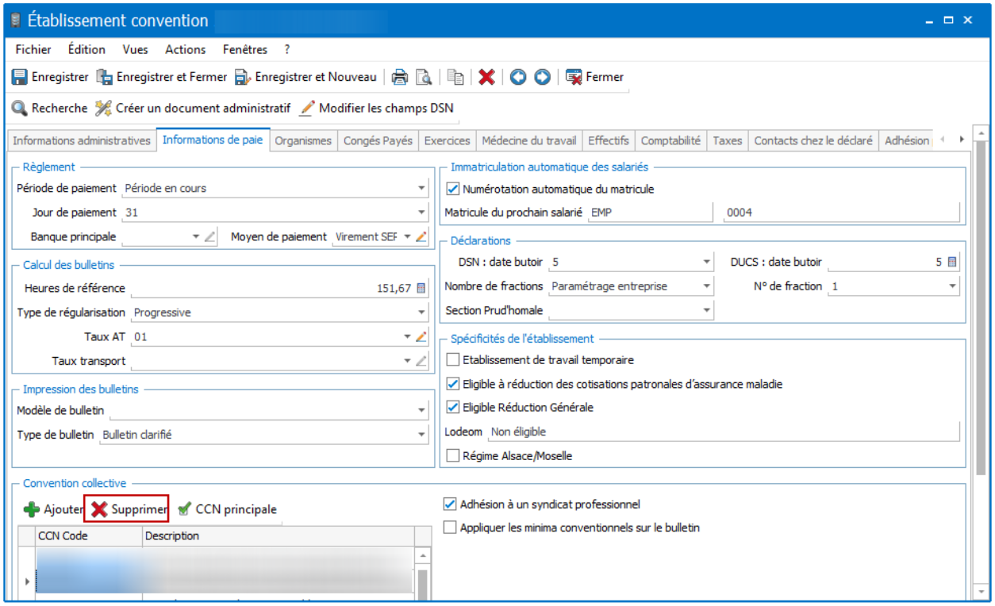Open the ? help menu
Screen dimensions: 995x606
coord(287,49)
